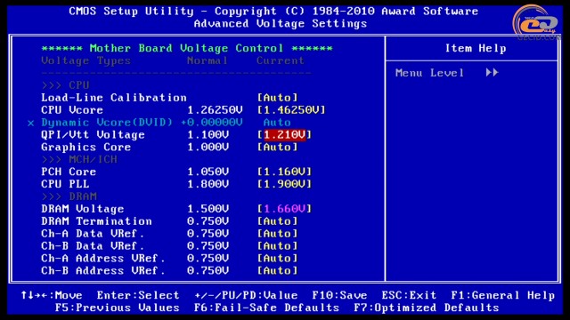Click the disabled Dynamic Vcore(DVID) row label
570x320 pixels.
pyautogui.click(x=107, y=123)
